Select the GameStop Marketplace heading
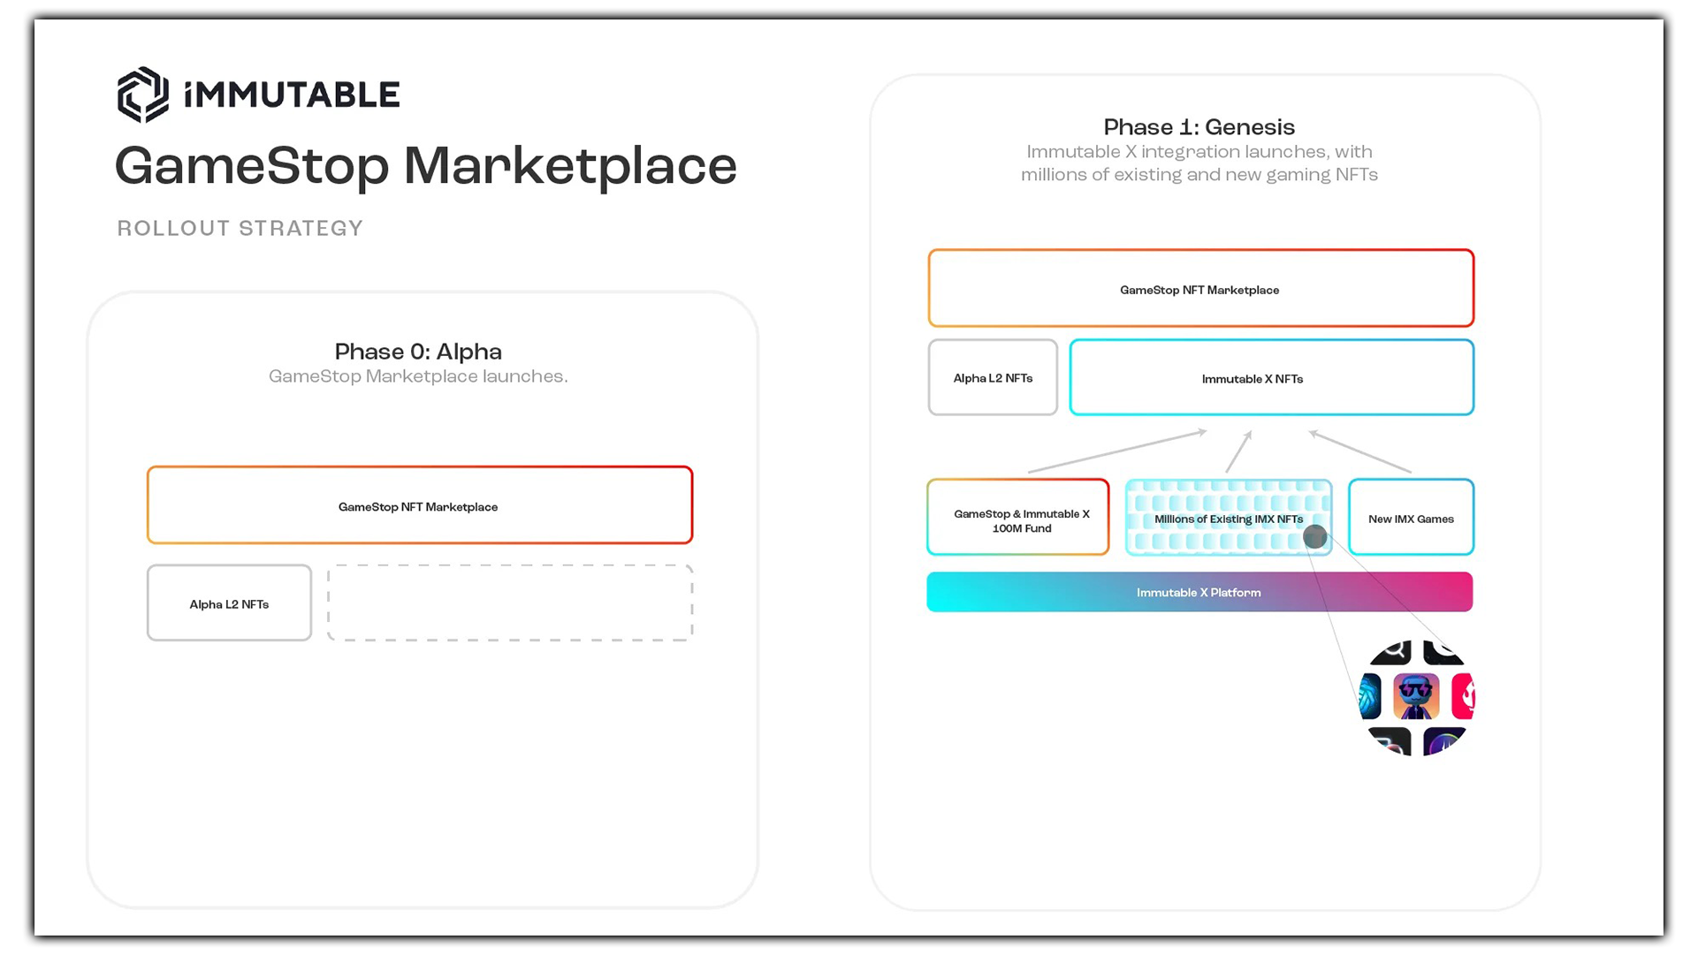This screenshot has height=955, width=1698. click(425, 166)
